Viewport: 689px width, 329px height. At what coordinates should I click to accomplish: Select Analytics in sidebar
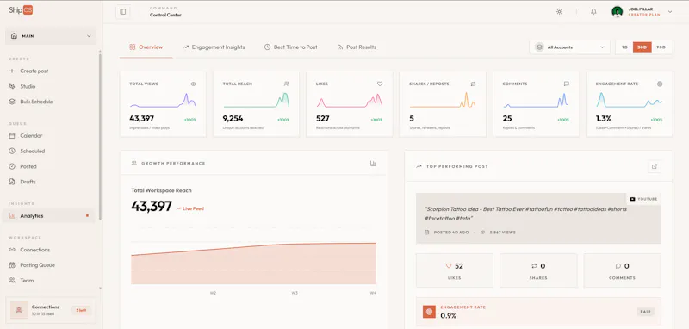coord(49,215)
